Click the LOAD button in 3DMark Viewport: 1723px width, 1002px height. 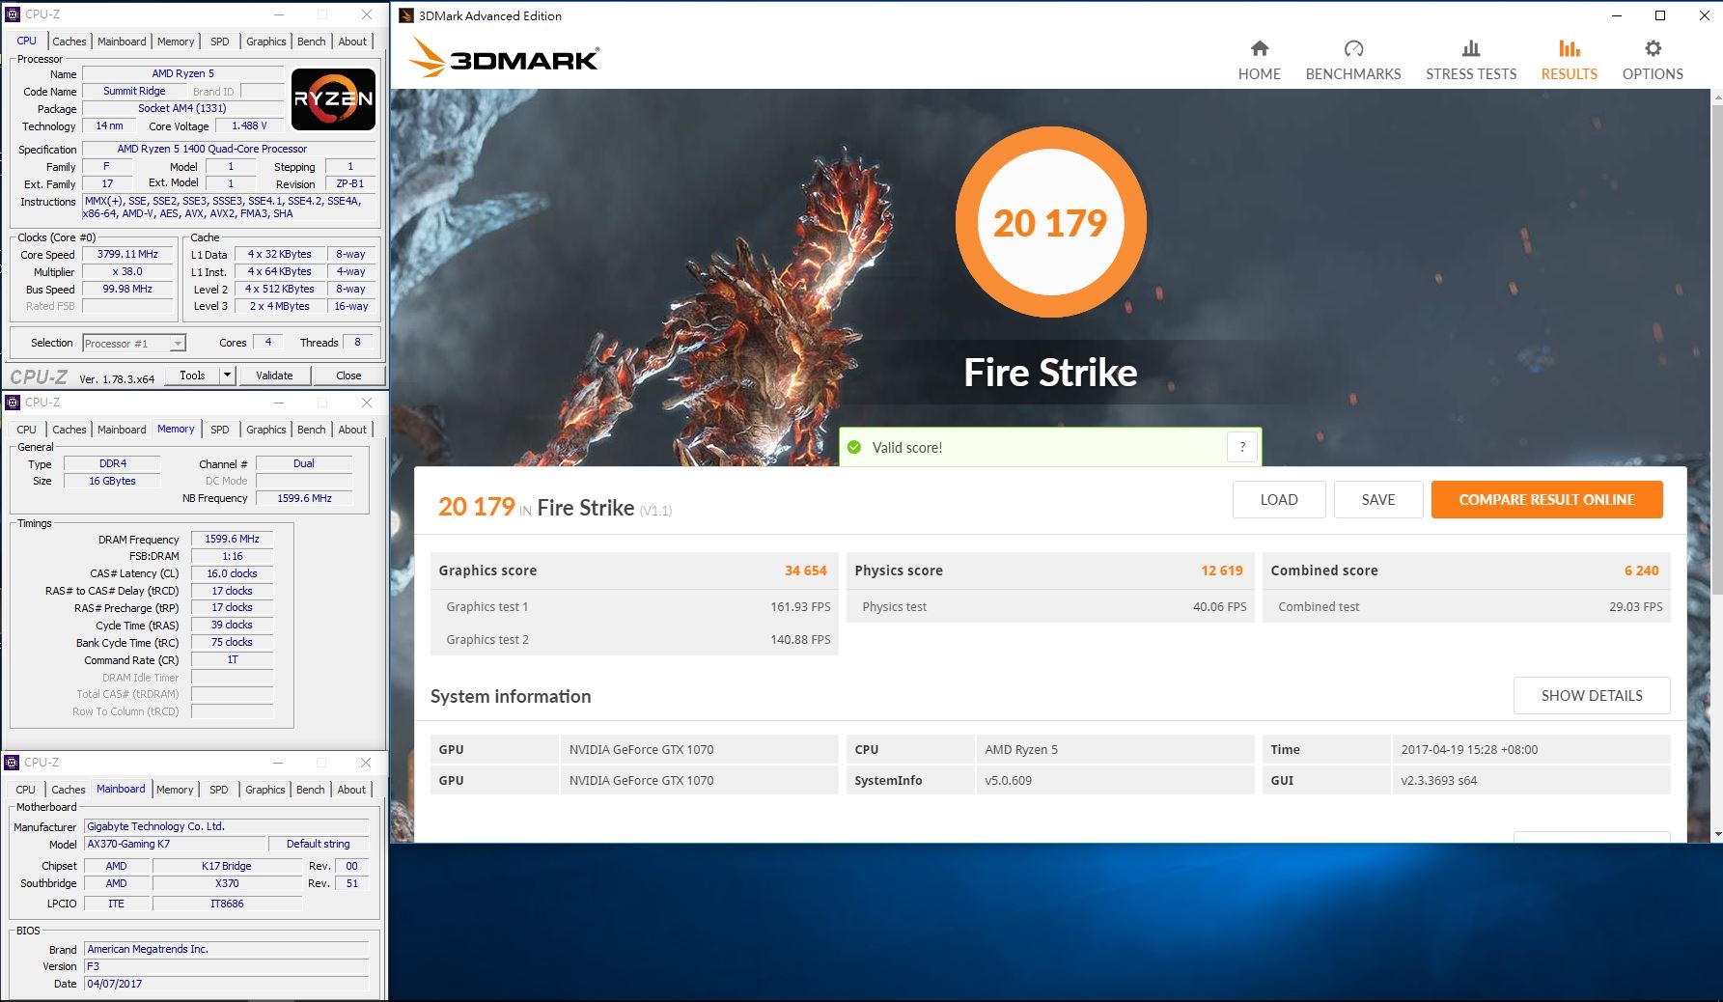[x=1279, y=499]
